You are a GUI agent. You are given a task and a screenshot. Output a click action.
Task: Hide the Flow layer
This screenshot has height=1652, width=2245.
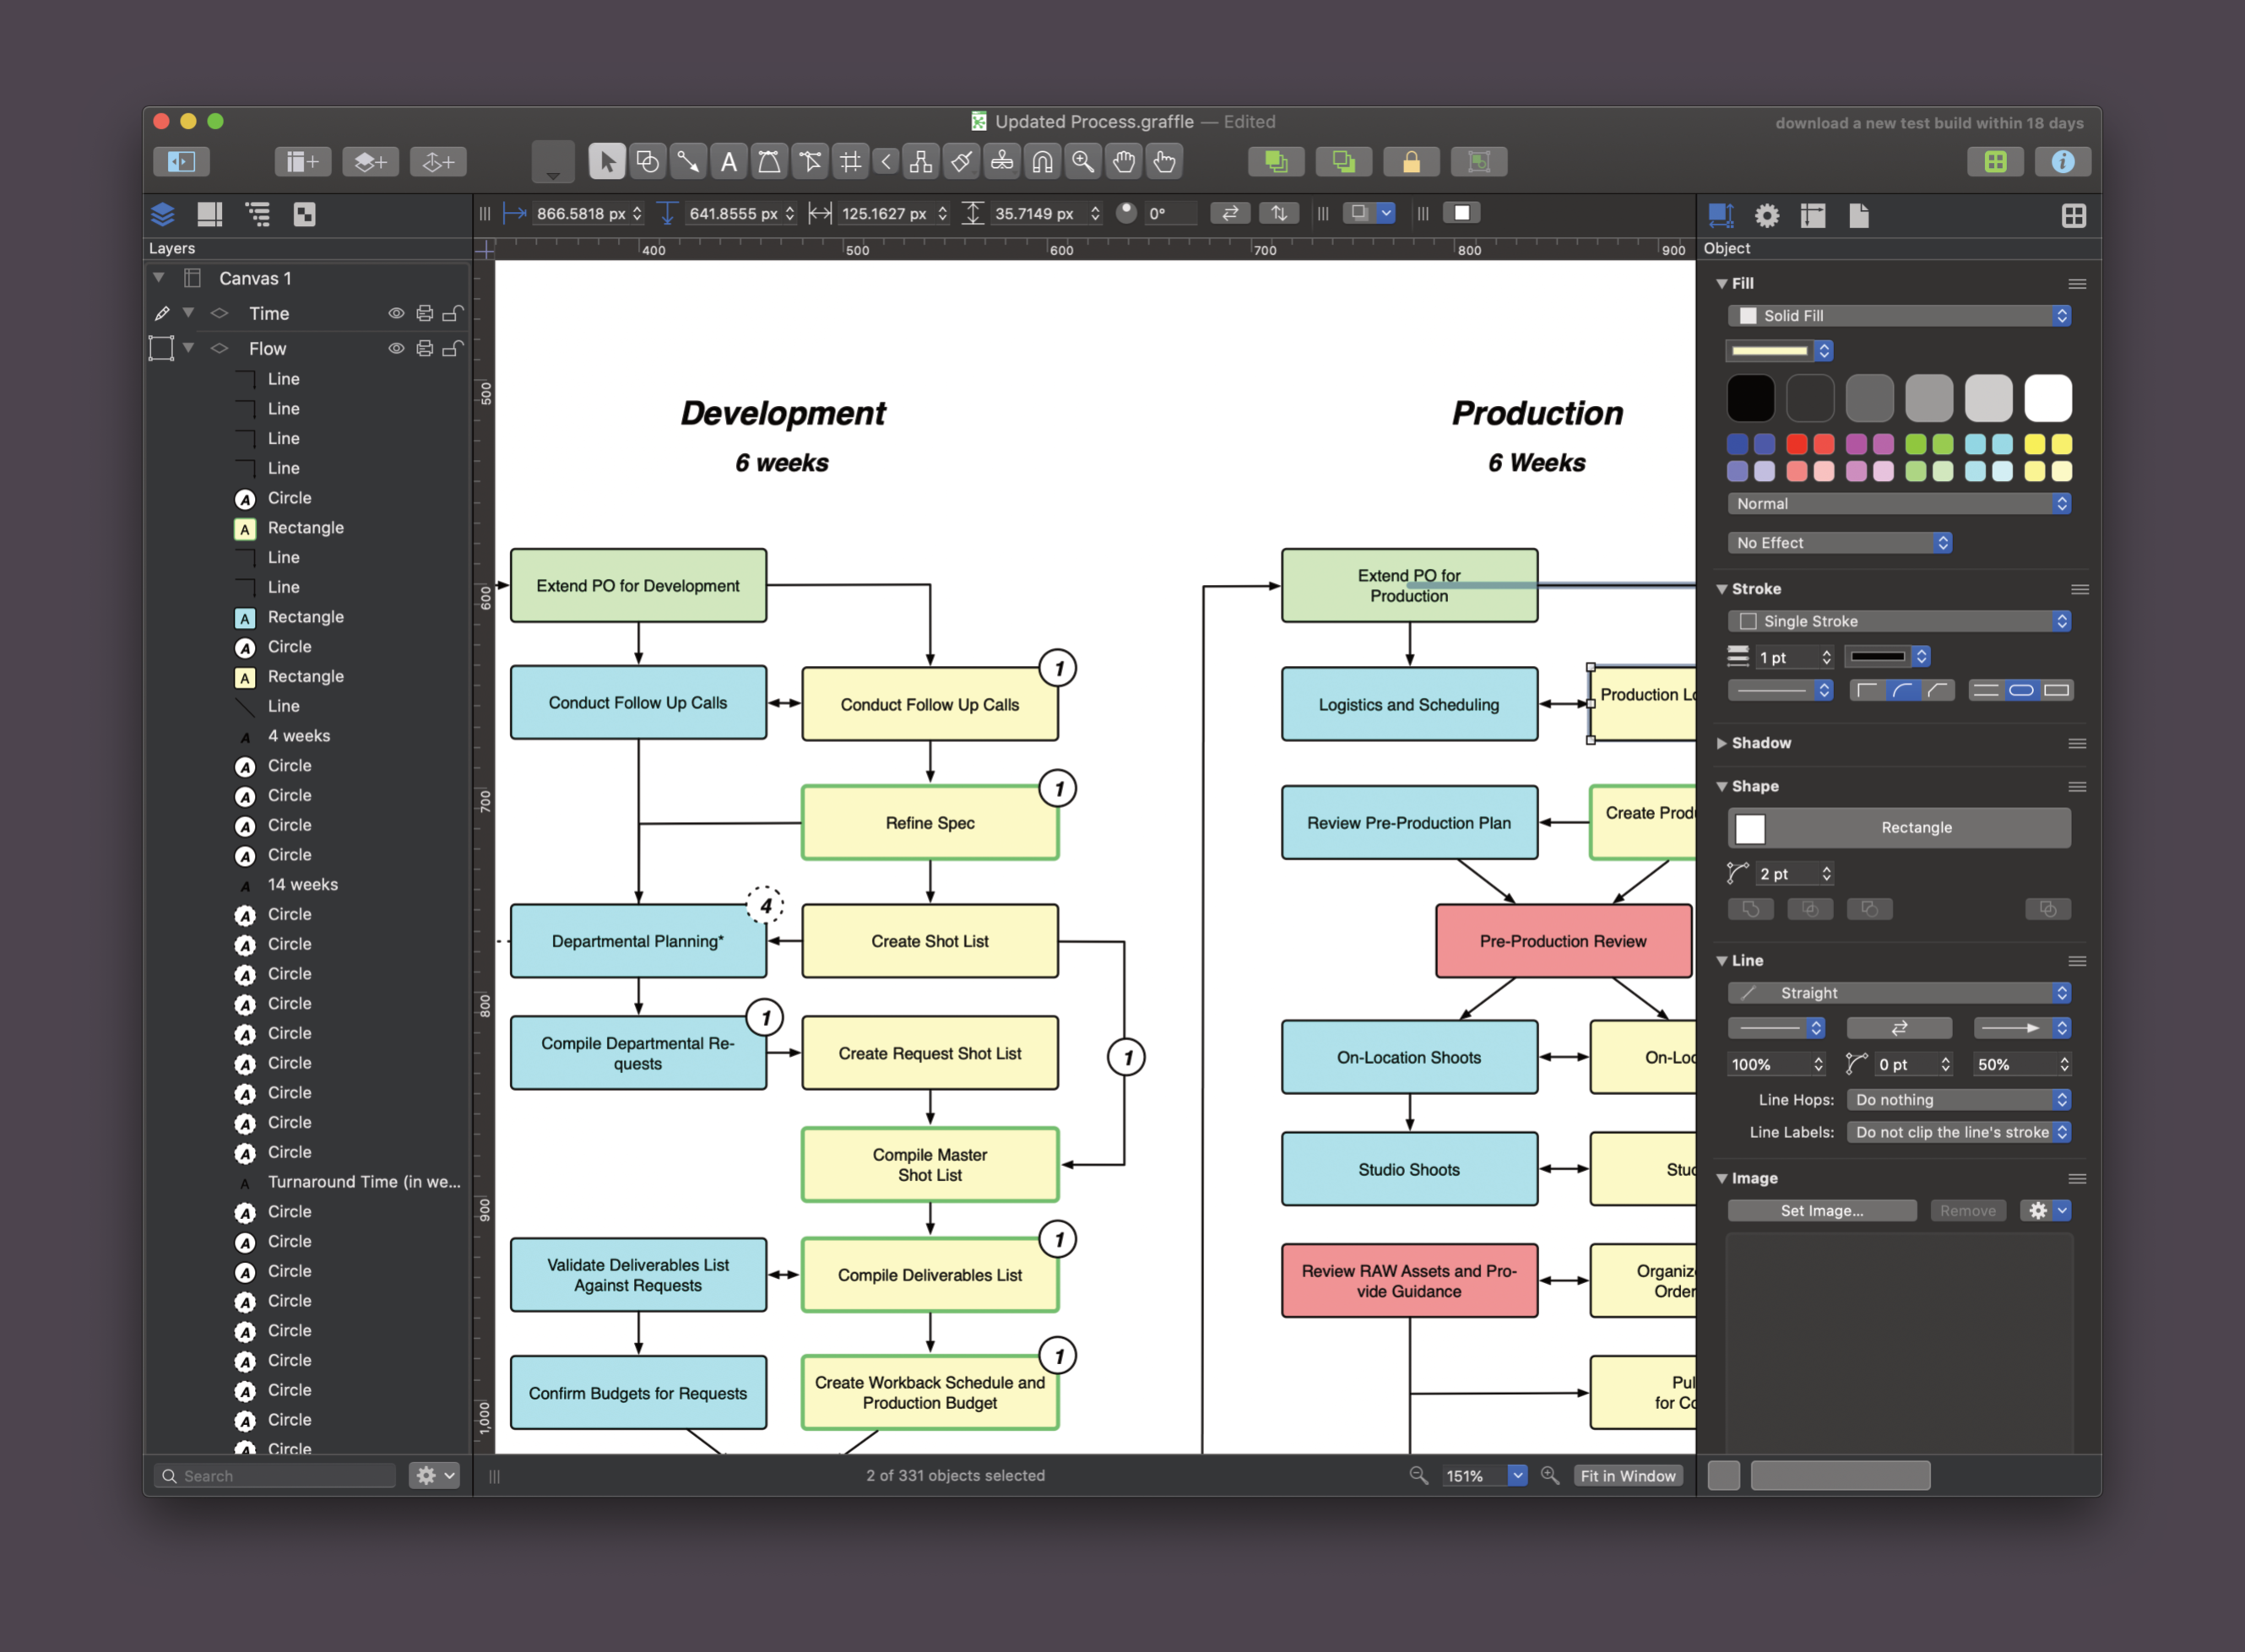tap(397, 348)
